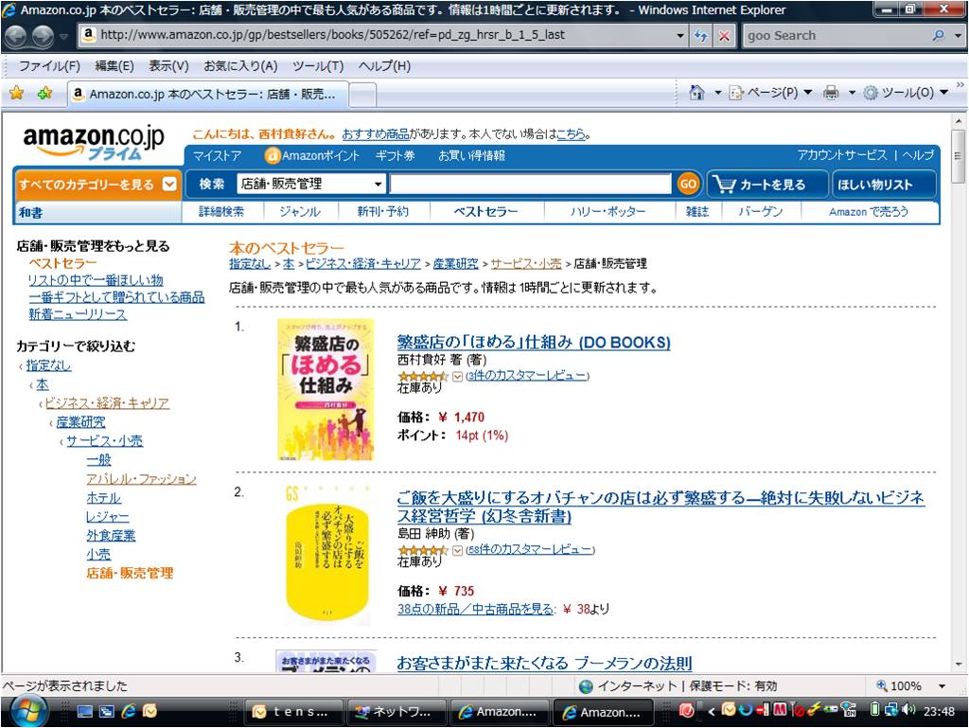The width and height of the screenshot is (969, 728).
Task: Open ツール(O) command bar dropdown
Action: (x=907, y=93)
